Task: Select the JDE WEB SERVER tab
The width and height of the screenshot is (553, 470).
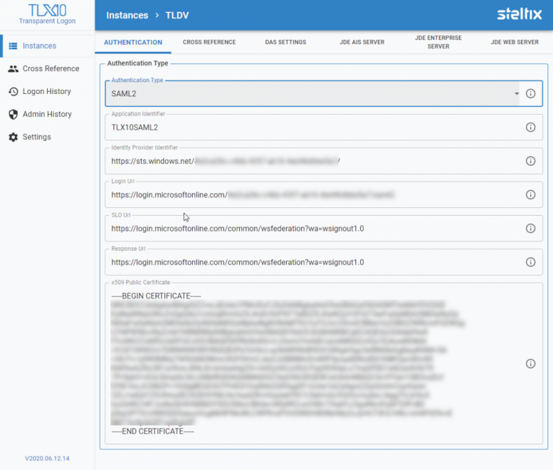Action: tap(514, 41)
